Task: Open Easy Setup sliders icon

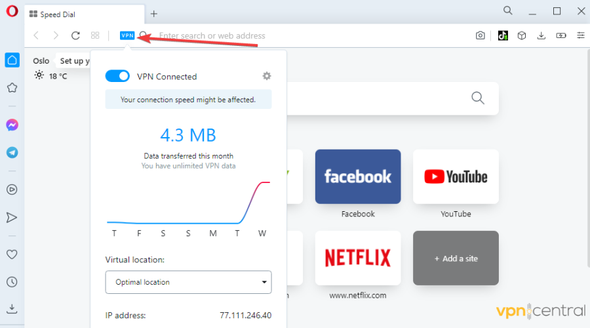Action: (x=579, y=35)
